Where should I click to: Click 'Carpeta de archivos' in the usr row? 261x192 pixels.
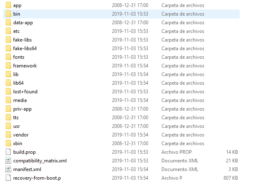tap(183, 126)
